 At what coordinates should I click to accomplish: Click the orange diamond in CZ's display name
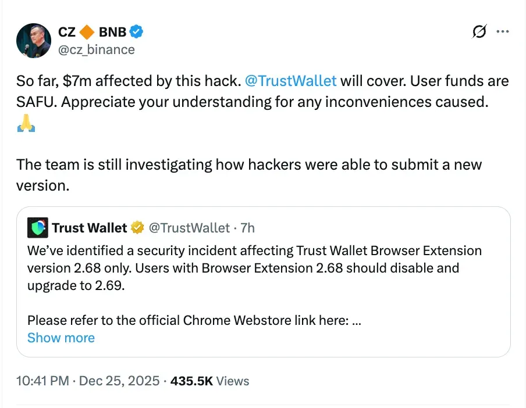tap(87, 32)
